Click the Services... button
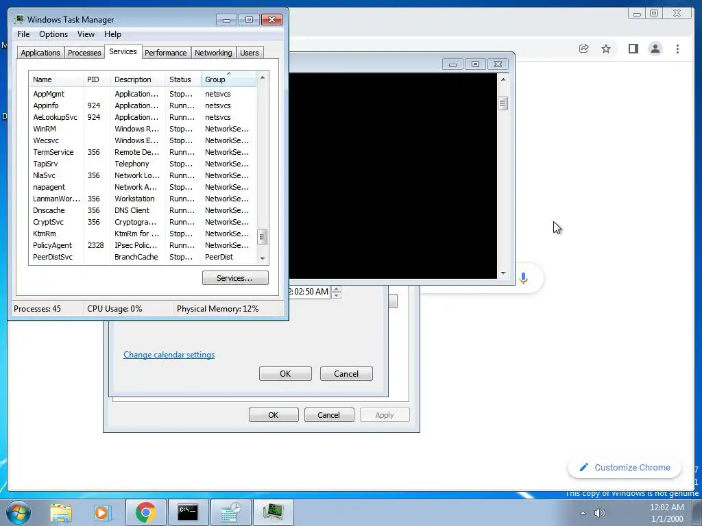 tap(235, 278)
